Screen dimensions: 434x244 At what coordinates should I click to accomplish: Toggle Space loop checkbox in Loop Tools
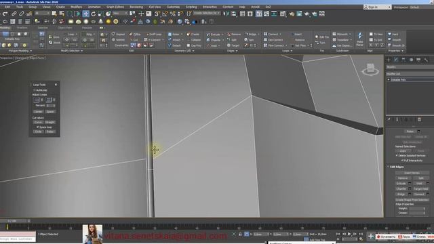pyautogui.click(x=38, y=127)
